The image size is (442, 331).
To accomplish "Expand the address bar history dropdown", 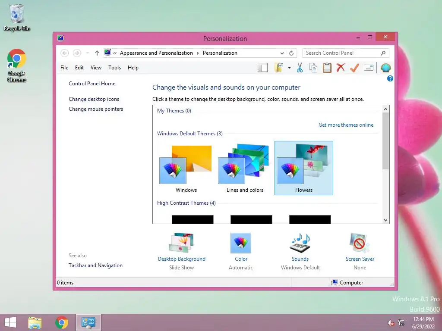I will [x=282, y=53].
